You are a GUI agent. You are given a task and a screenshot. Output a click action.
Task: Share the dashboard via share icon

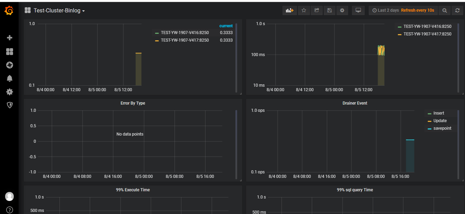[x=317, y=10]
